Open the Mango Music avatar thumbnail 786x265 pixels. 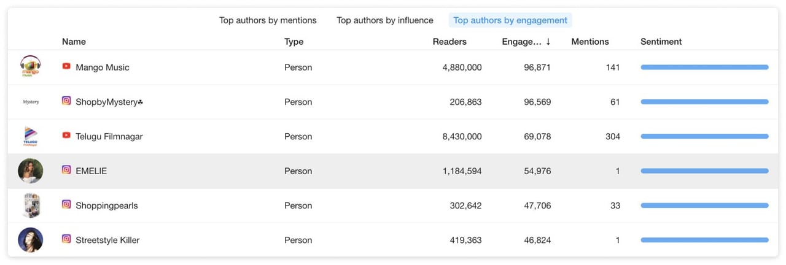click(x=31, y=67)
